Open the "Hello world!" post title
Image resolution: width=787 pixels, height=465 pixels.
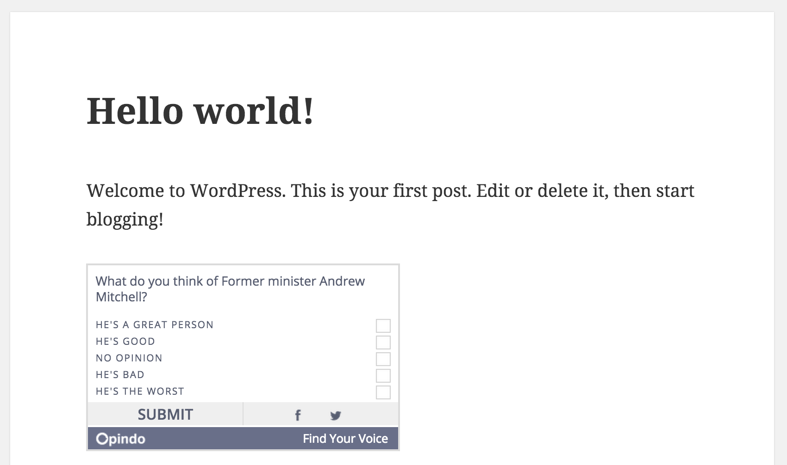tap(200, 111)
